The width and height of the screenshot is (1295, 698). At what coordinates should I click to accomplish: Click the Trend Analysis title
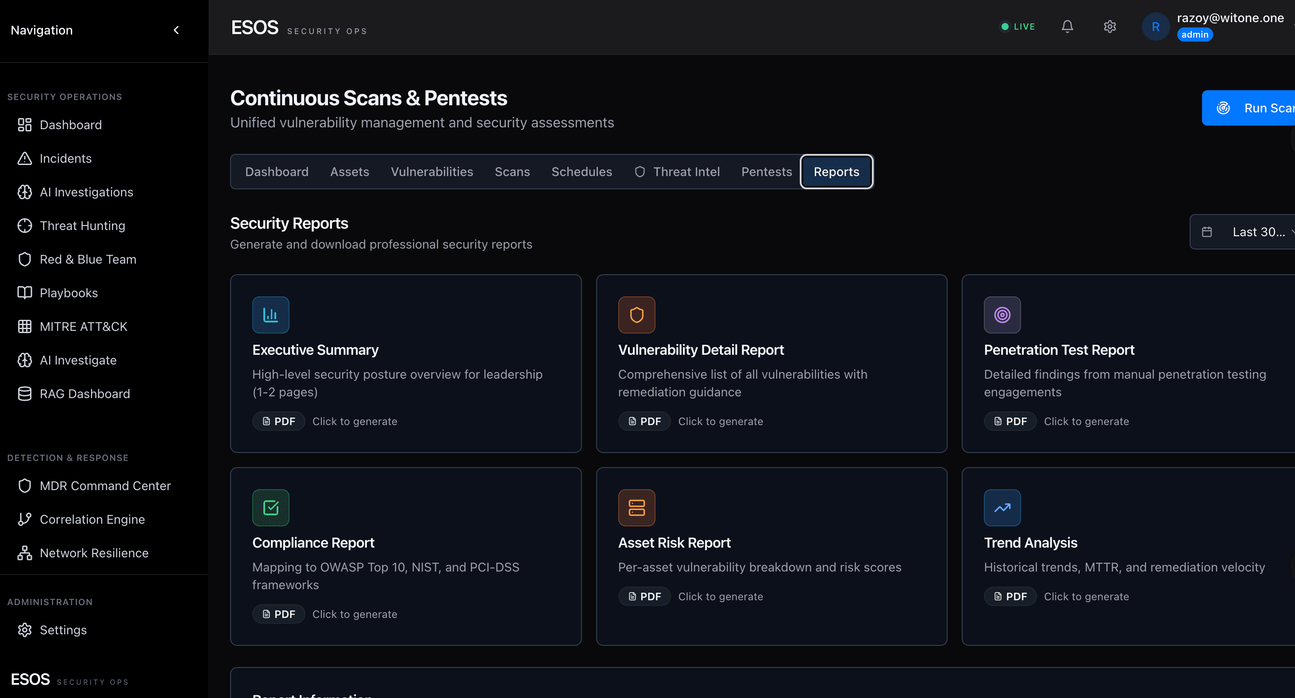click(1030, 543)
